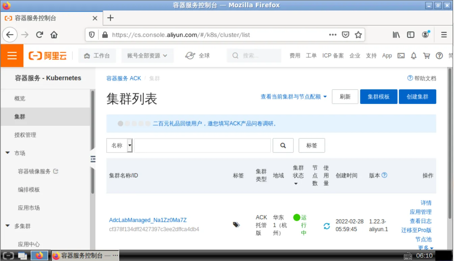This screenshot has height=261, width=454.
Task: Click the 全球 region selector
Action: pyautogui.click(x=197, y=56)
